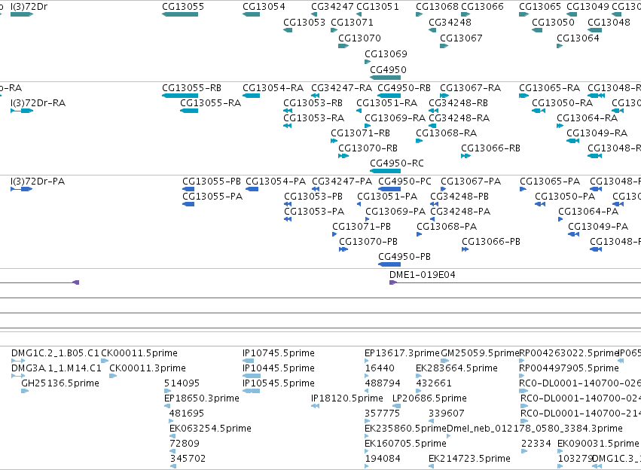Click gene label CG13064
Image resolution: width=641 pixels, height=470 pixels.
[578, 38]
